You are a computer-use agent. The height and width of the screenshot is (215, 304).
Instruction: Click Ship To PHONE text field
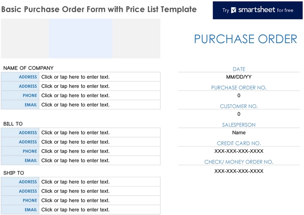(x=99, y=200)
